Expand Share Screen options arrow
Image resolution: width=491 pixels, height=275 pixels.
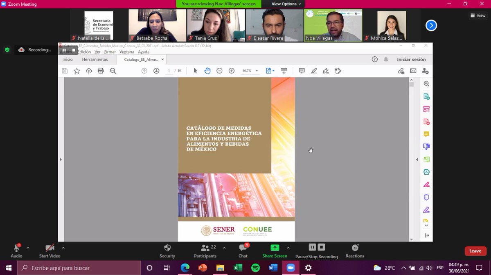[288, 248]
